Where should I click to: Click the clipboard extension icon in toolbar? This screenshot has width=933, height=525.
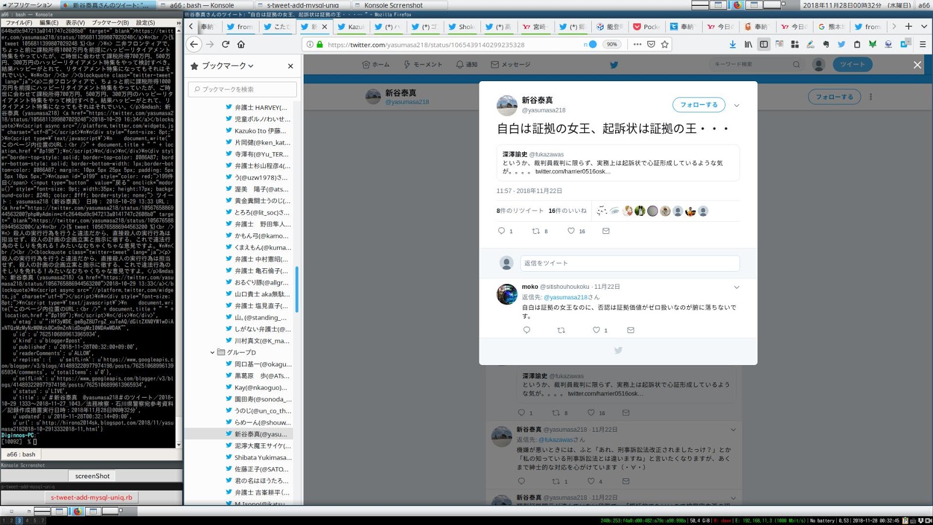pyautogui.click(x=857, y=44)
